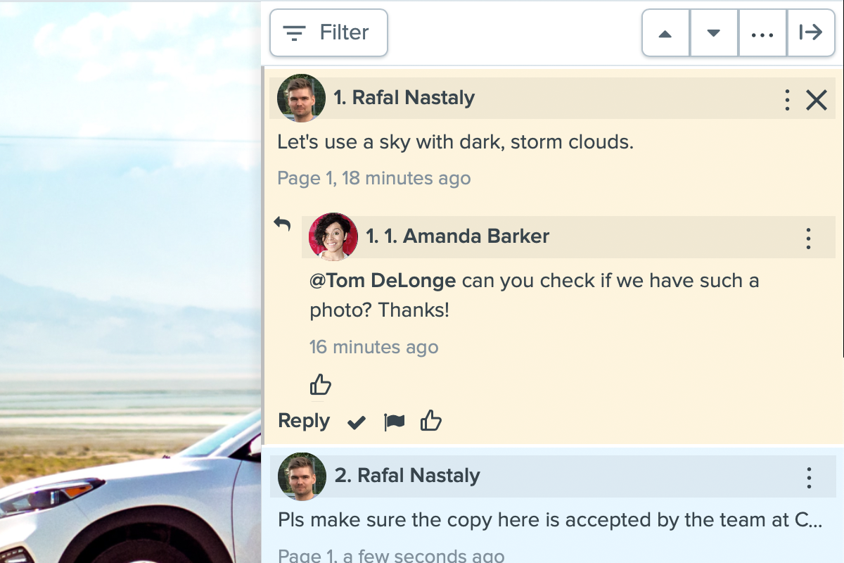Select comment 2 about copy being accepted

tap(549, 520)
